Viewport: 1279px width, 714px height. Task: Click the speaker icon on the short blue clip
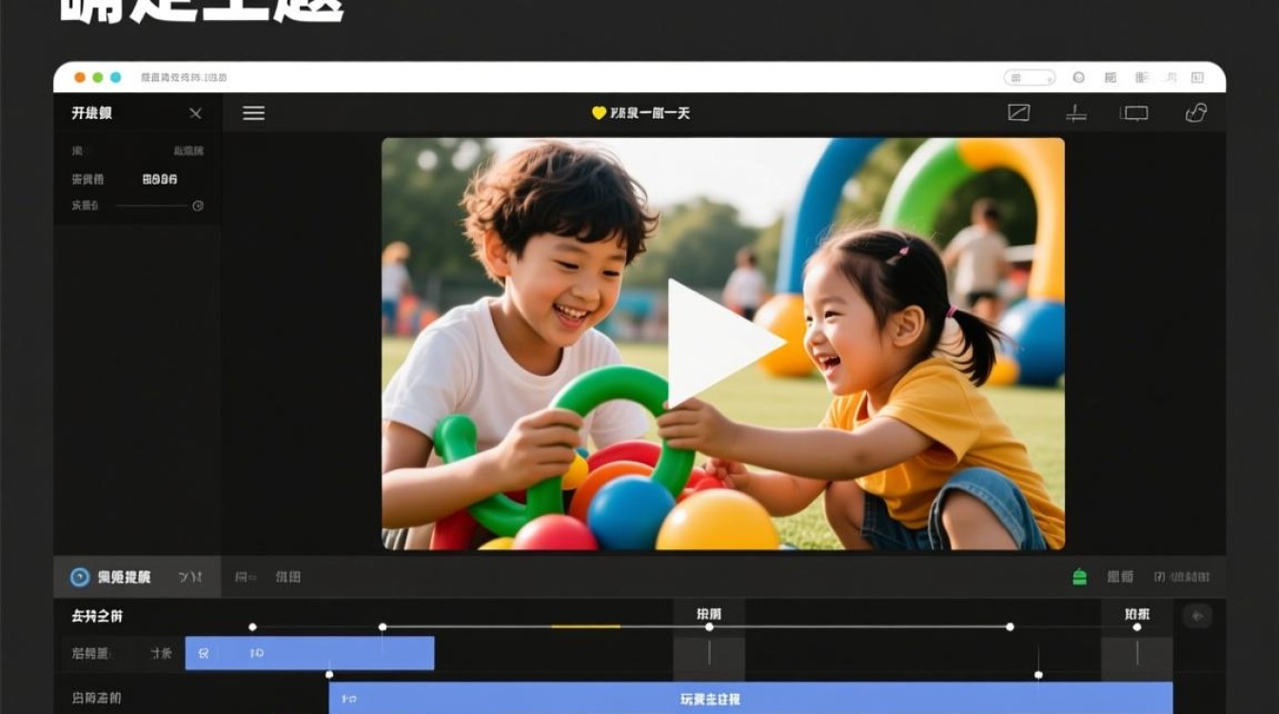click(202, 654)
